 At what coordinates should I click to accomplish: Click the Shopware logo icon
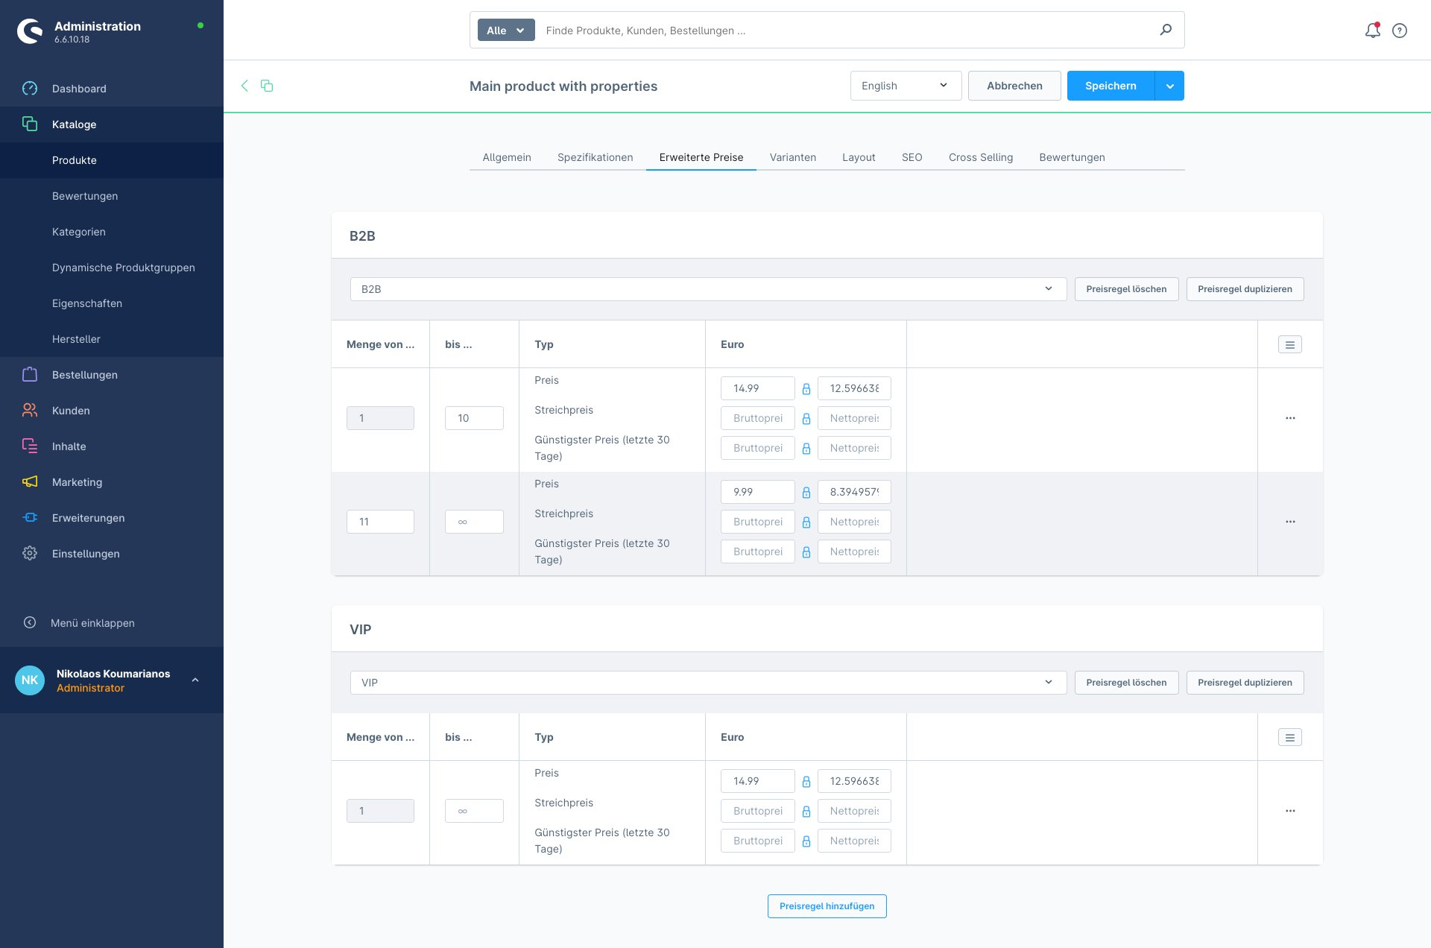30,31
